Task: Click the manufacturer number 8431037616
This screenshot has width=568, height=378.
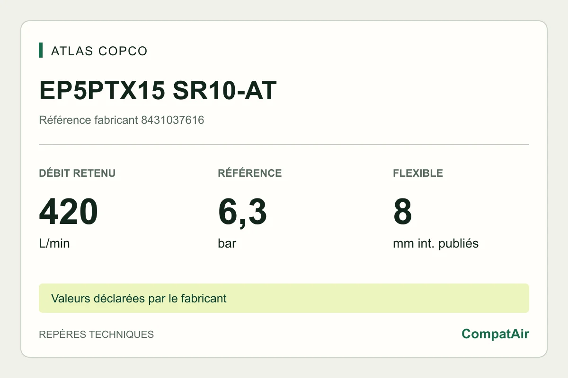Action: pyautogui.click(x=173, y=120)
